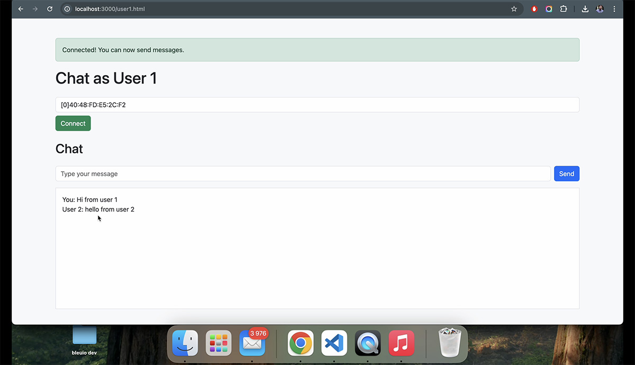This screenshot has height=365, width=635.
Task: Click the 'Chat as User 1' heading
Action: 106,78
